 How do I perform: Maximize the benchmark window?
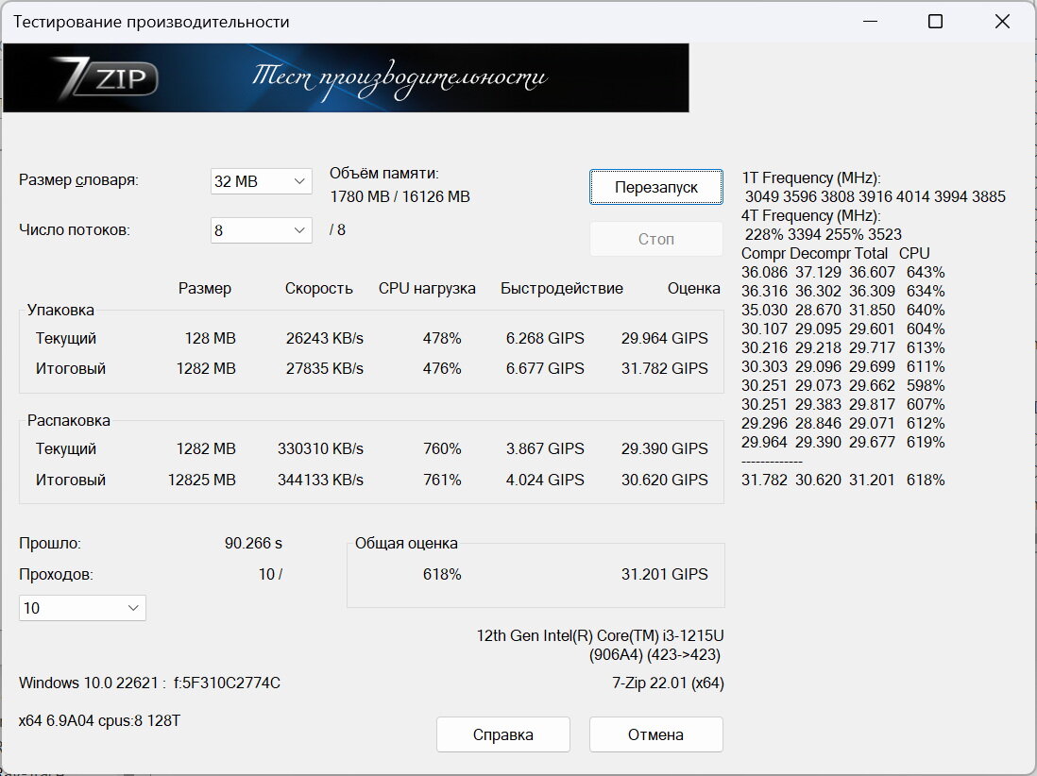(x=935, y=21)
